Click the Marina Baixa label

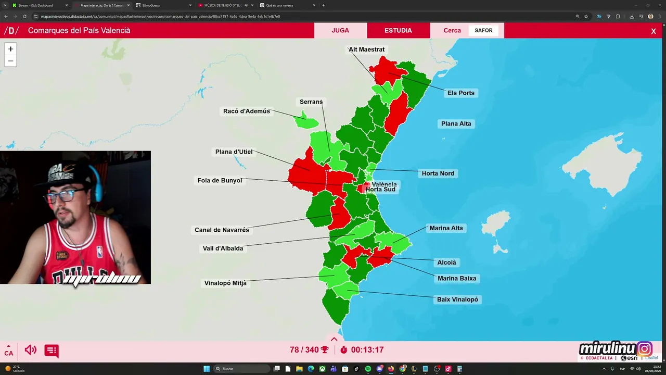[457, 278]
